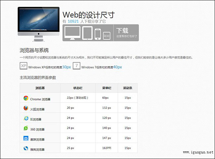The width and height of the screenshot is (215, 159).
Task: Click the Windows 7 icon box
Action: point(76,66)
